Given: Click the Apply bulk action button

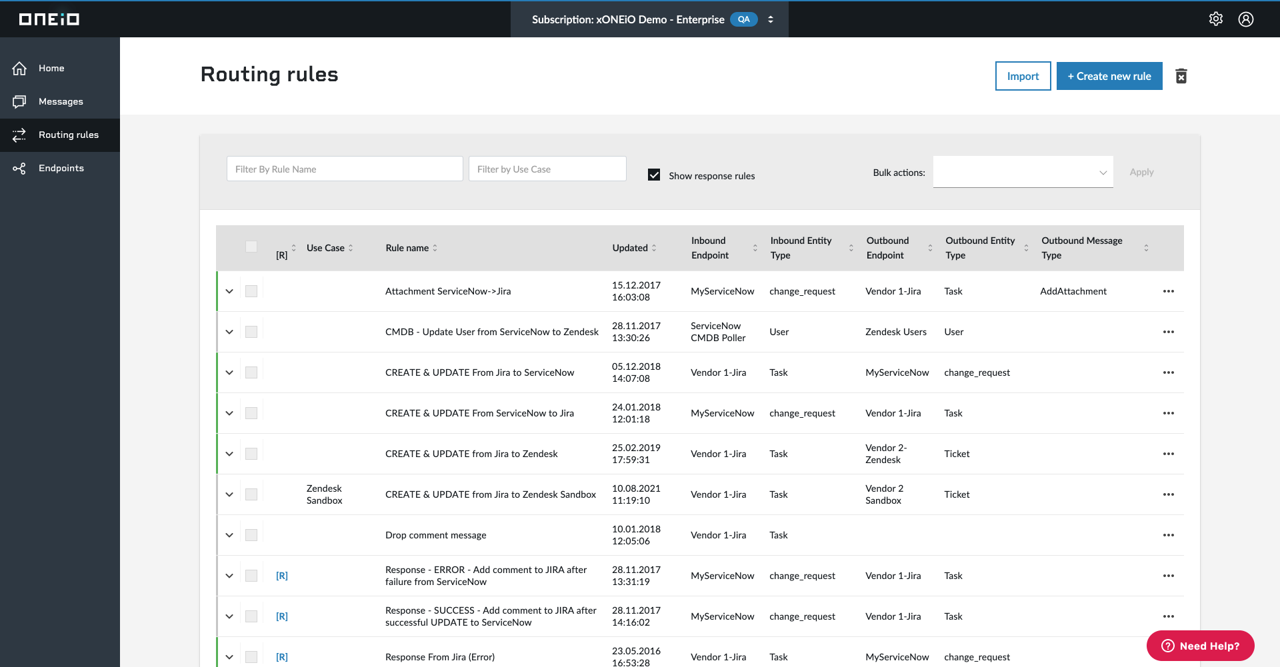Looking at the screenshot, I should click(1141, 172).
